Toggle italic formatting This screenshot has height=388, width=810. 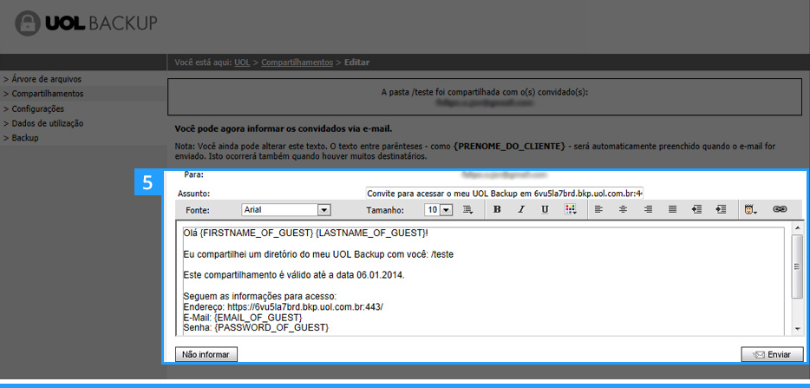point(521,209)
